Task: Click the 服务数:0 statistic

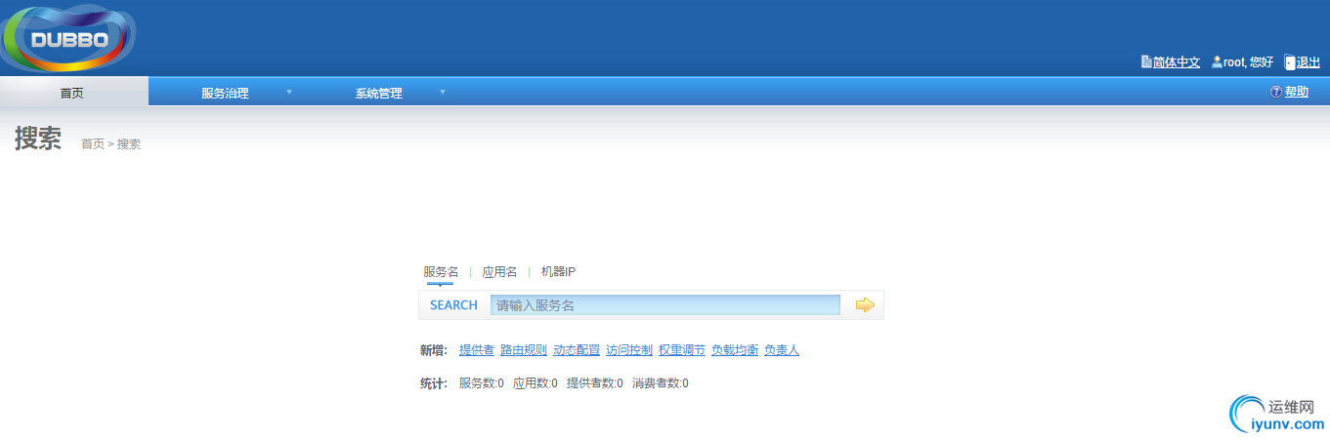Action: pos(482,383)
